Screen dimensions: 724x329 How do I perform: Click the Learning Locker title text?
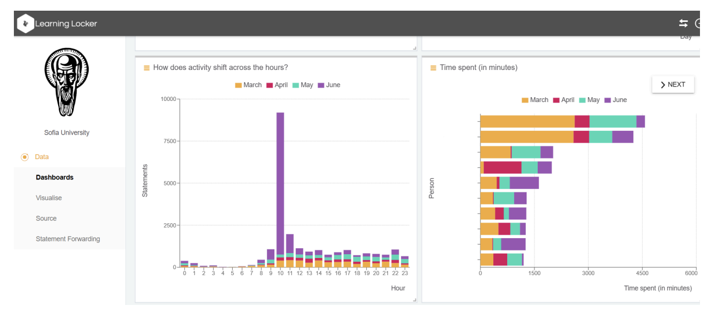(66, 23)
